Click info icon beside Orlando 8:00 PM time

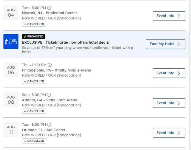coord(49,125)
